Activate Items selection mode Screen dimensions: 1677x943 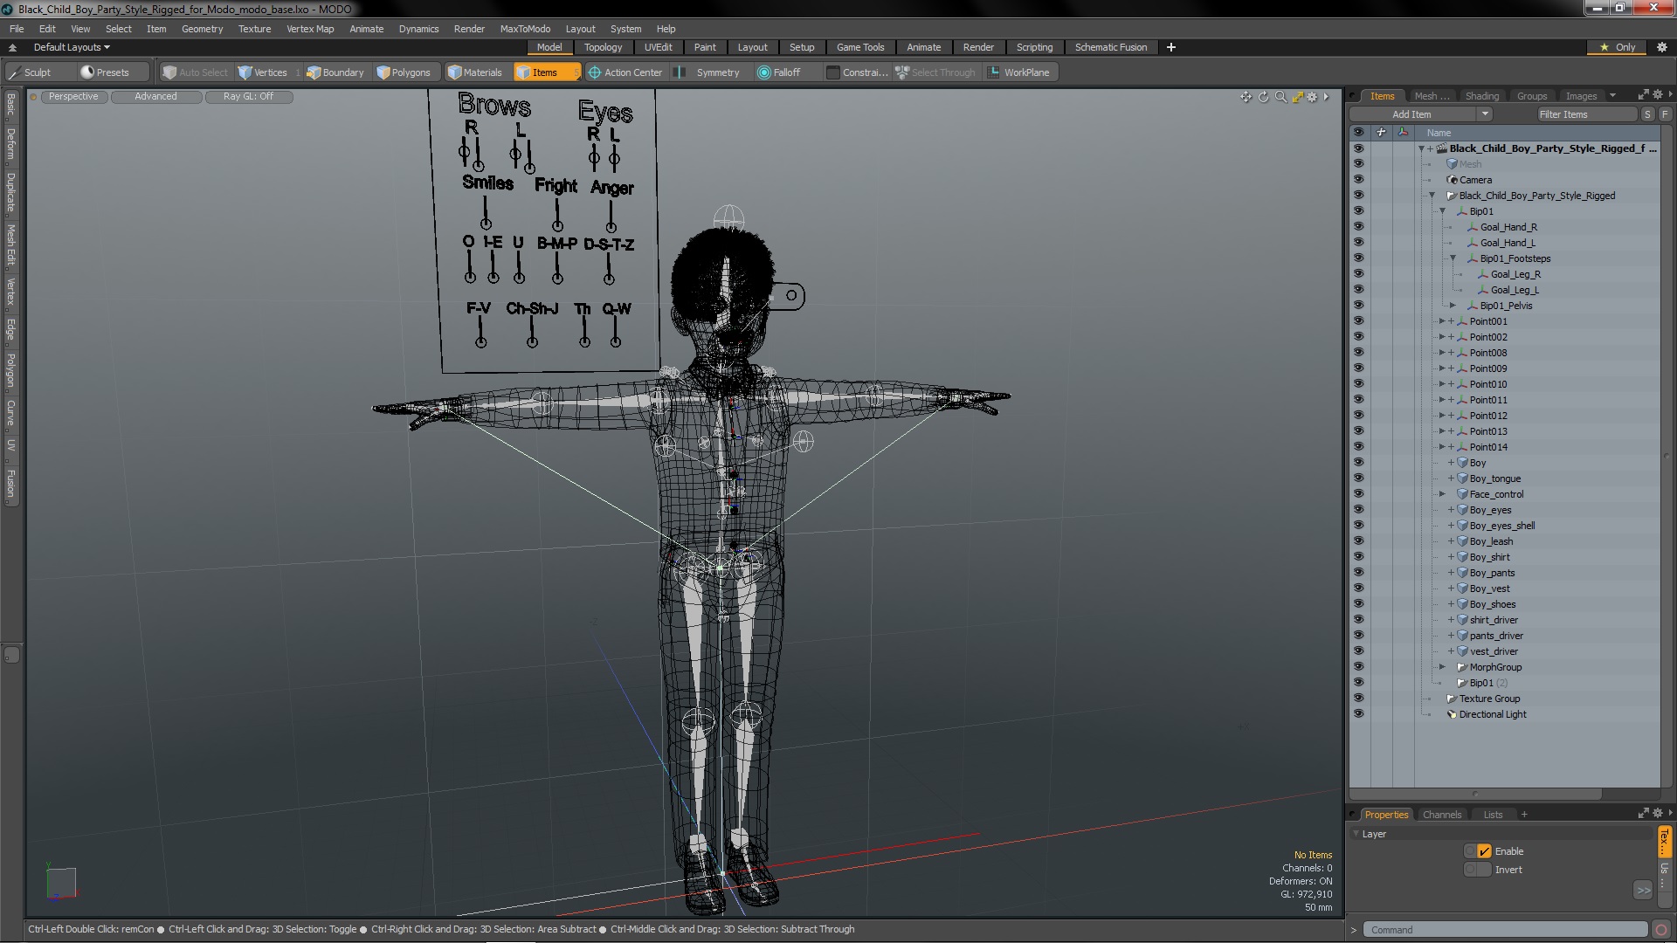pos(546,72)
